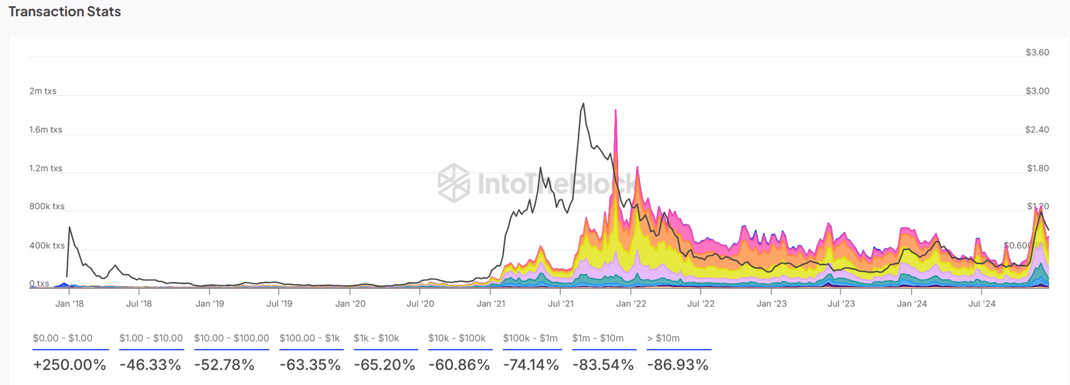Click the $3.60 price axis label
This screenshot has height=385, width=1070.
coord(1037,52)
